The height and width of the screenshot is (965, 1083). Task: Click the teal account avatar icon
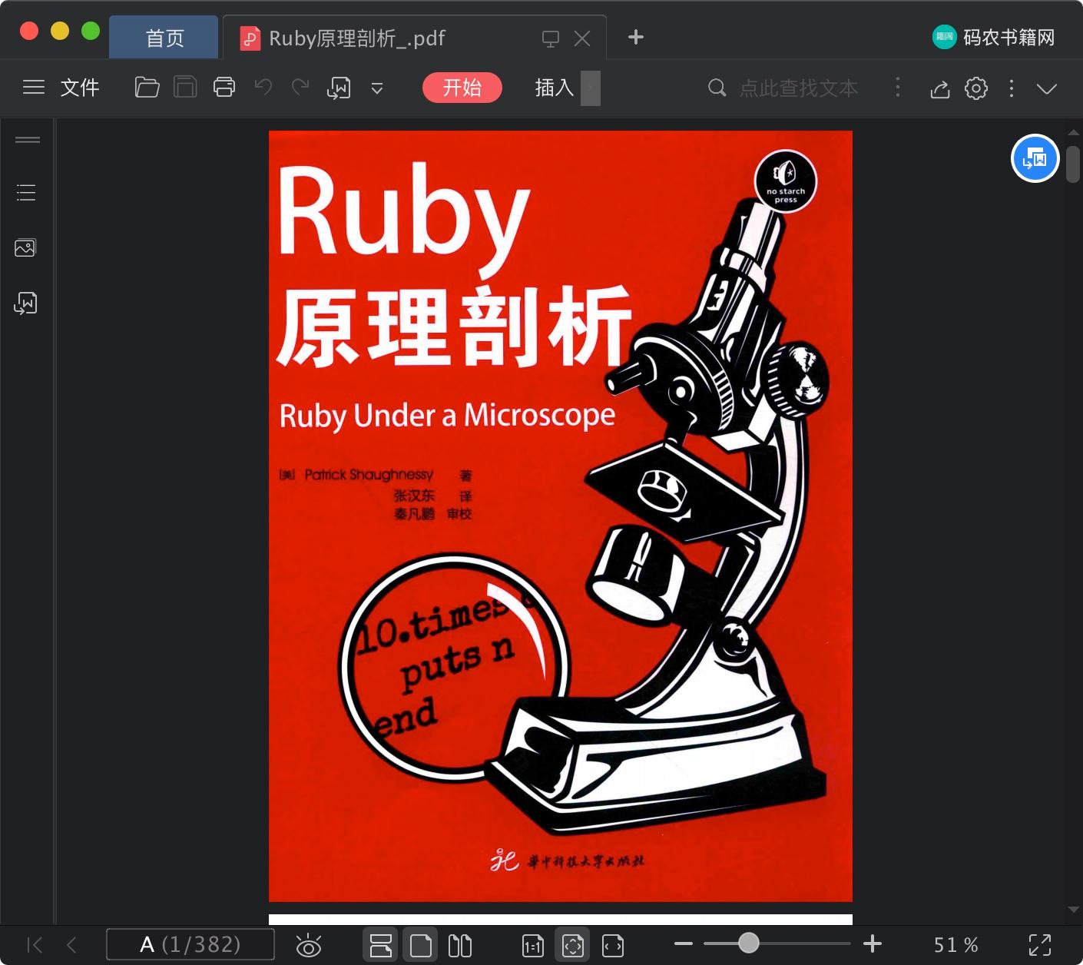pyautogui.click(x=944, y=37)
